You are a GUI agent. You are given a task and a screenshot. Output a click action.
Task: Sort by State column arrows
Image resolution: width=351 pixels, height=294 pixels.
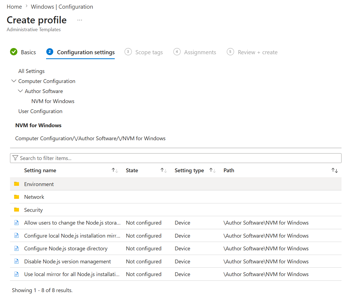click(x=164, y=170)
